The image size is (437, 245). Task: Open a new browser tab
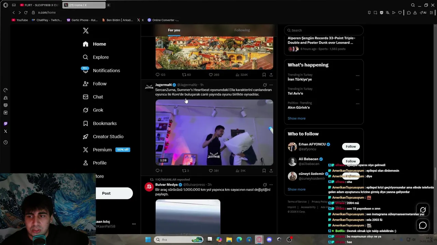point(108,5)
